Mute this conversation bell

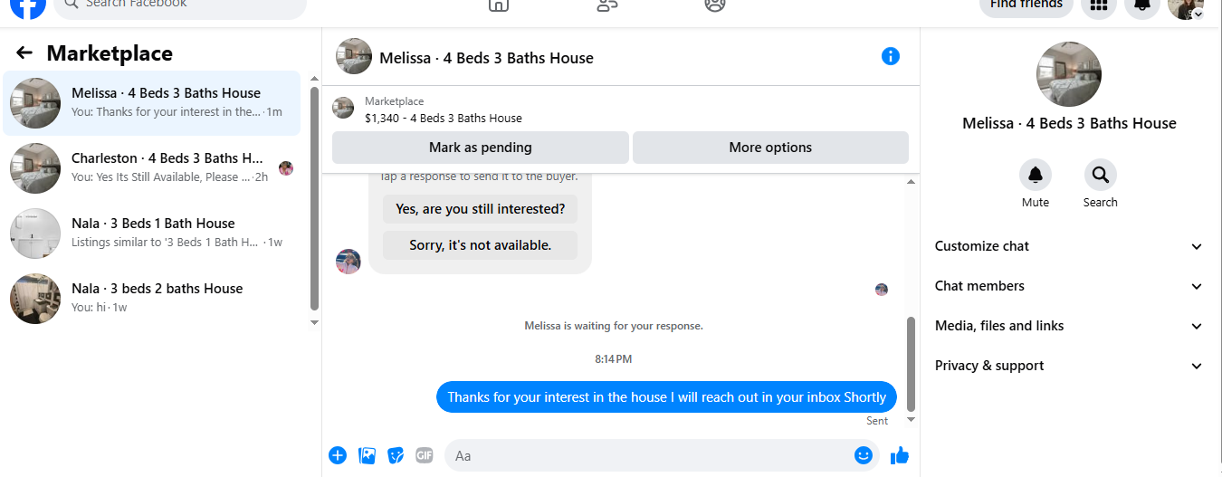[1036, 175]
